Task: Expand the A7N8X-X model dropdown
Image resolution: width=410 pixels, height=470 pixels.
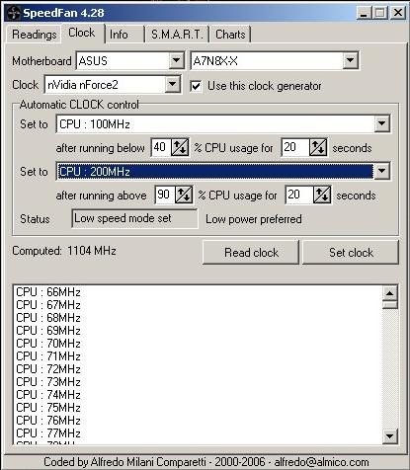Action: (x=350, y=60)
